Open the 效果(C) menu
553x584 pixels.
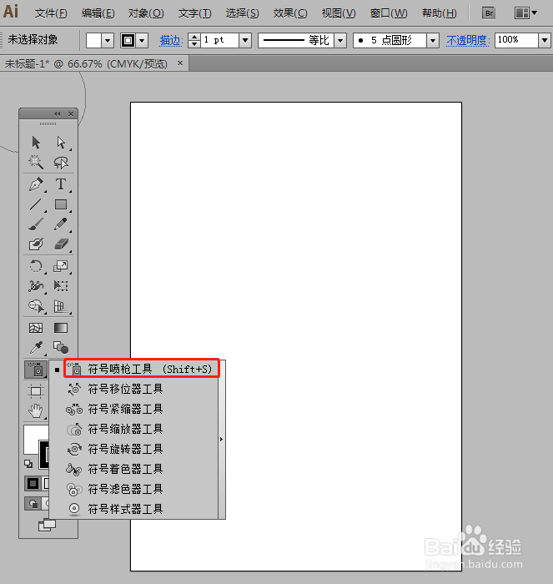[x=290, y=13]
